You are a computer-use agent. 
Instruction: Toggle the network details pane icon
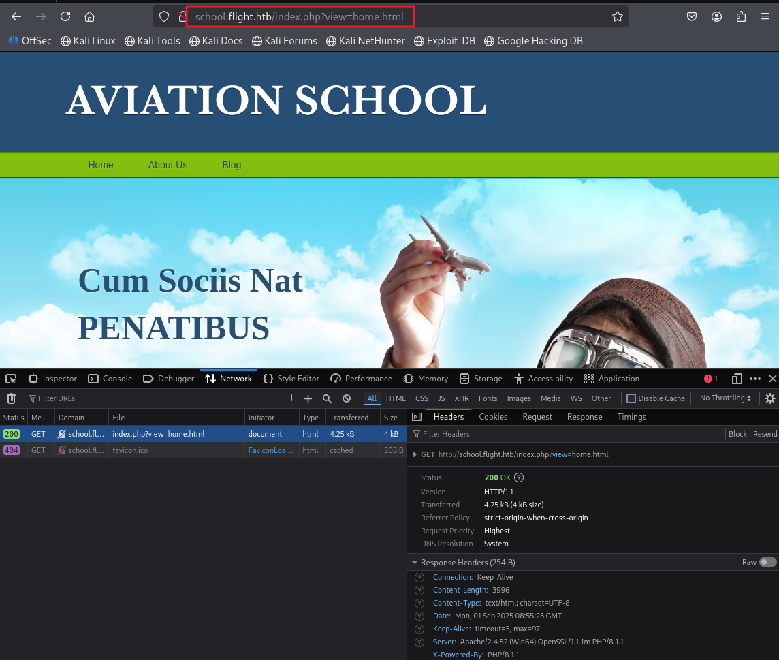coord(417,417)
